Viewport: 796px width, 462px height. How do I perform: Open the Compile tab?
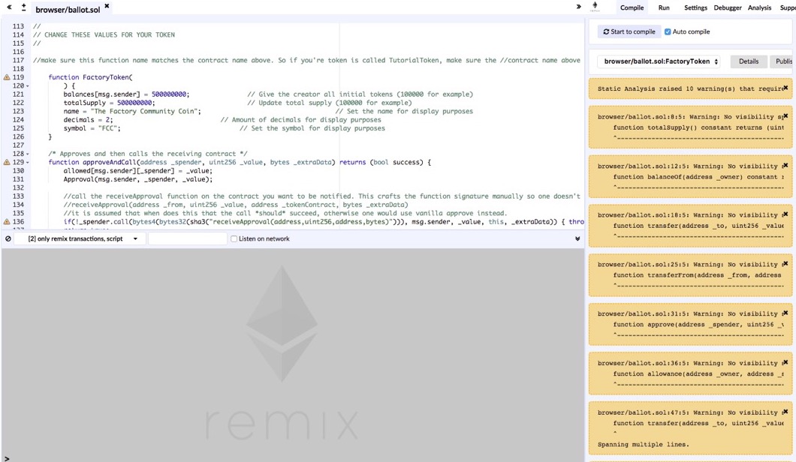(632, 7)
